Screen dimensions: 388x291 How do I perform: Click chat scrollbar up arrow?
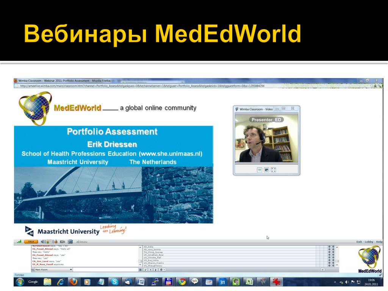(140, 247)
